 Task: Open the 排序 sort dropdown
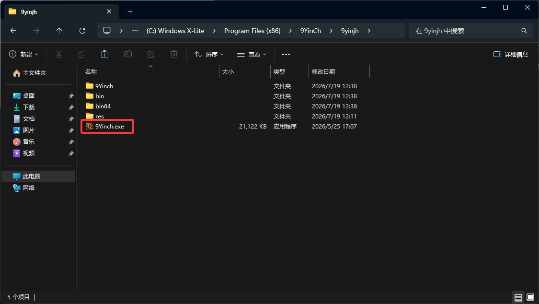[209, 54]
